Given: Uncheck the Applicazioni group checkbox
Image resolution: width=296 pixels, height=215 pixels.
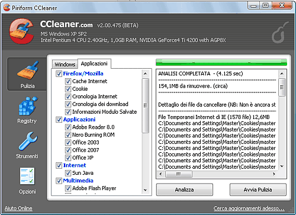Looking at the screenshot, I should tap(59, 120).
